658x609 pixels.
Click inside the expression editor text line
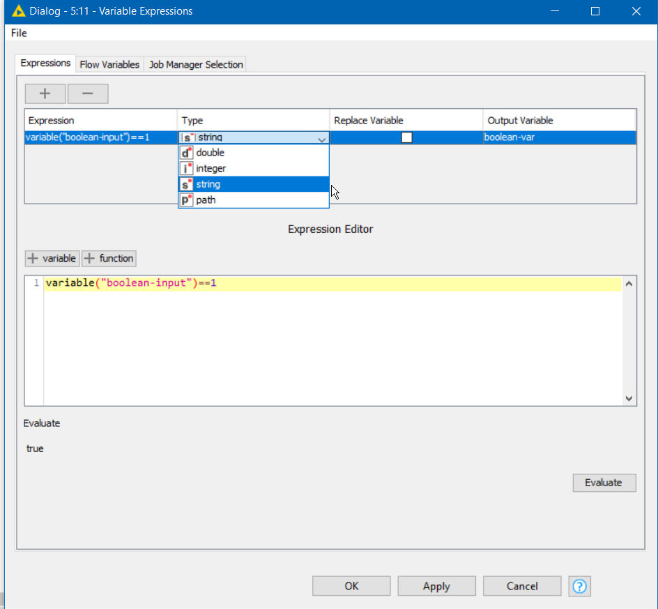(x=332, y=283)
